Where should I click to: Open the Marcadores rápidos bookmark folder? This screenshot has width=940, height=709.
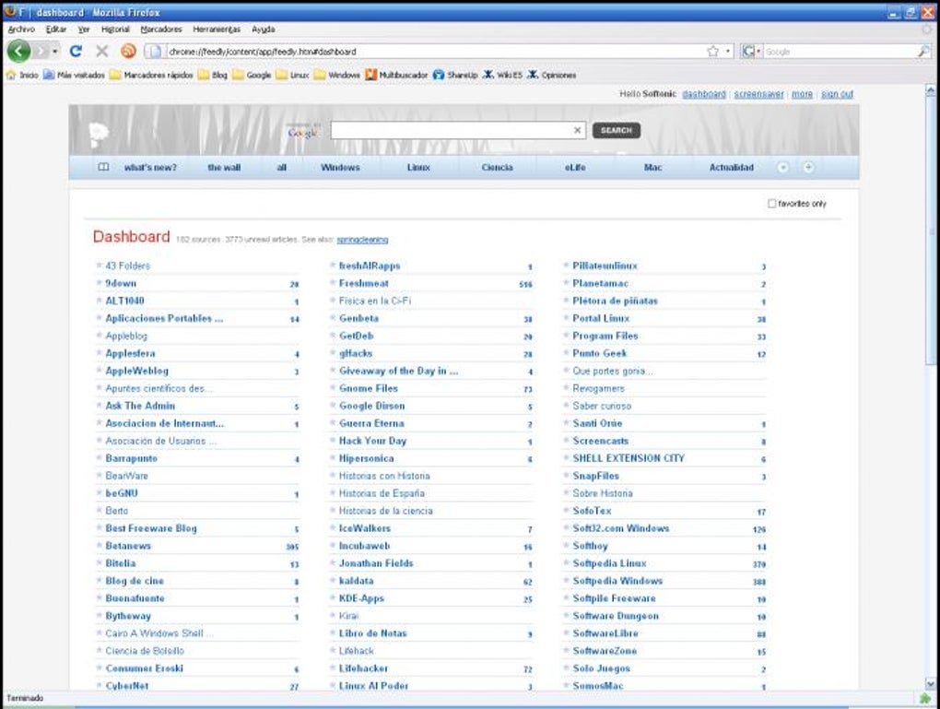152,75
